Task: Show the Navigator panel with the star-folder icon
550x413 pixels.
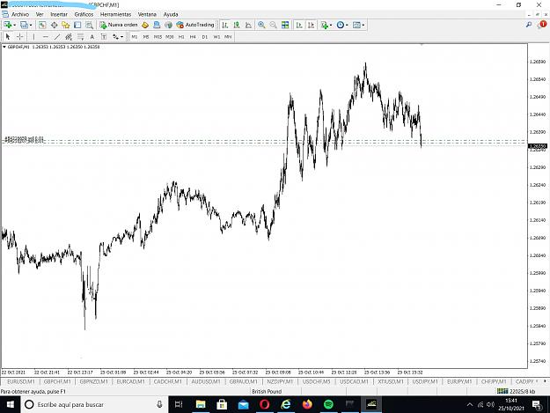Action: [x=66, y=25]
